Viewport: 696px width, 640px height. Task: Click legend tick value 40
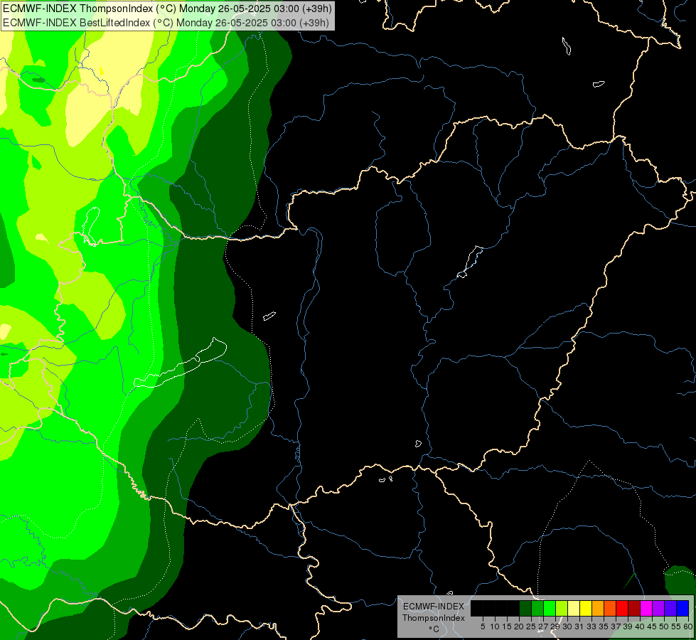tap(640, 626)
